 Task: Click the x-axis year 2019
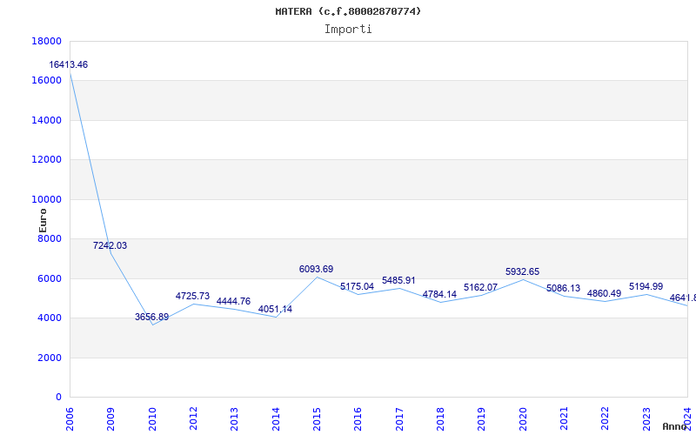tap(482, 419)
